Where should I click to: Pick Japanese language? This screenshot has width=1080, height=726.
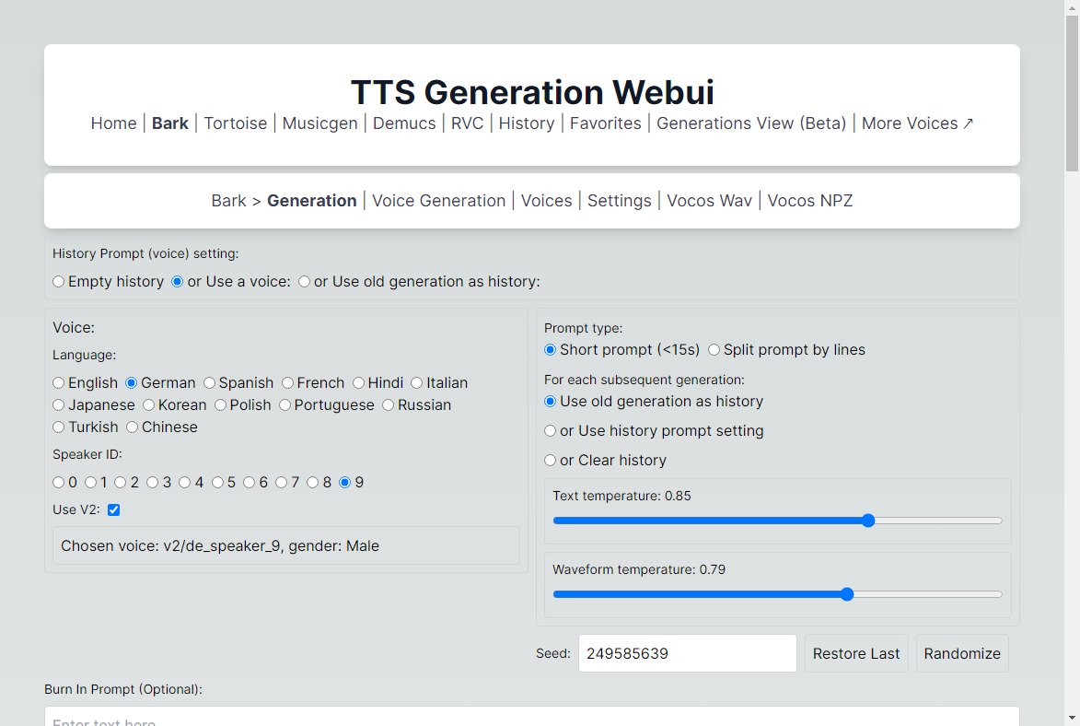(x=59, y=404)
